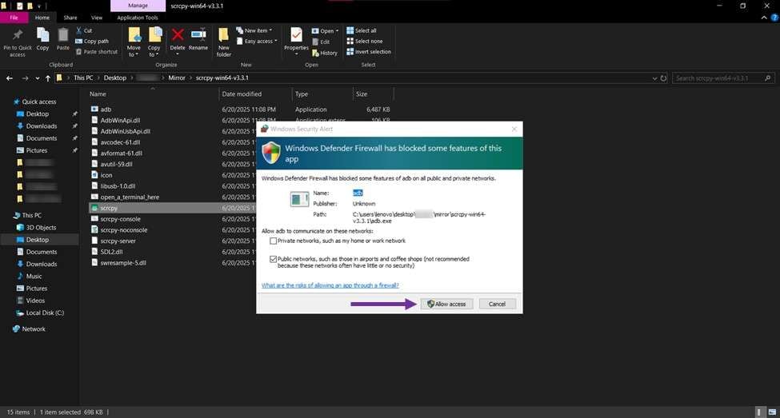
Task: Open the File menu
Action: click(x=14, y=18)
